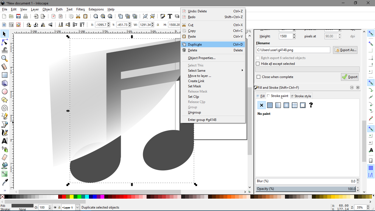Select the Spiral tool
Image resolution: width=375 pixels, height=211 pixels.
(5, 108)
